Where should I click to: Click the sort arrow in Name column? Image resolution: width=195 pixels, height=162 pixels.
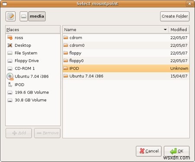[x=165, y=29]
